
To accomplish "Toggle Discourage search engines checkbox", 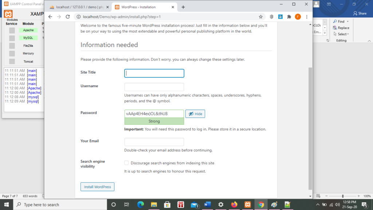I will tap(126, 163).
